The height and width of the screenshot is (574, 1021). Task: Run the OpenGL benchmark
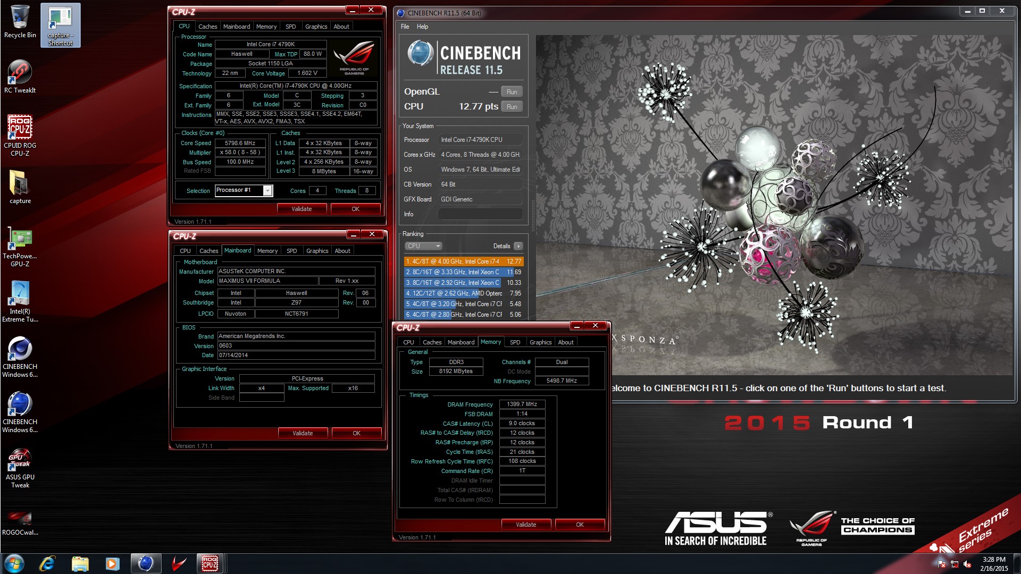pyautogui.click(x=512, y=92)
